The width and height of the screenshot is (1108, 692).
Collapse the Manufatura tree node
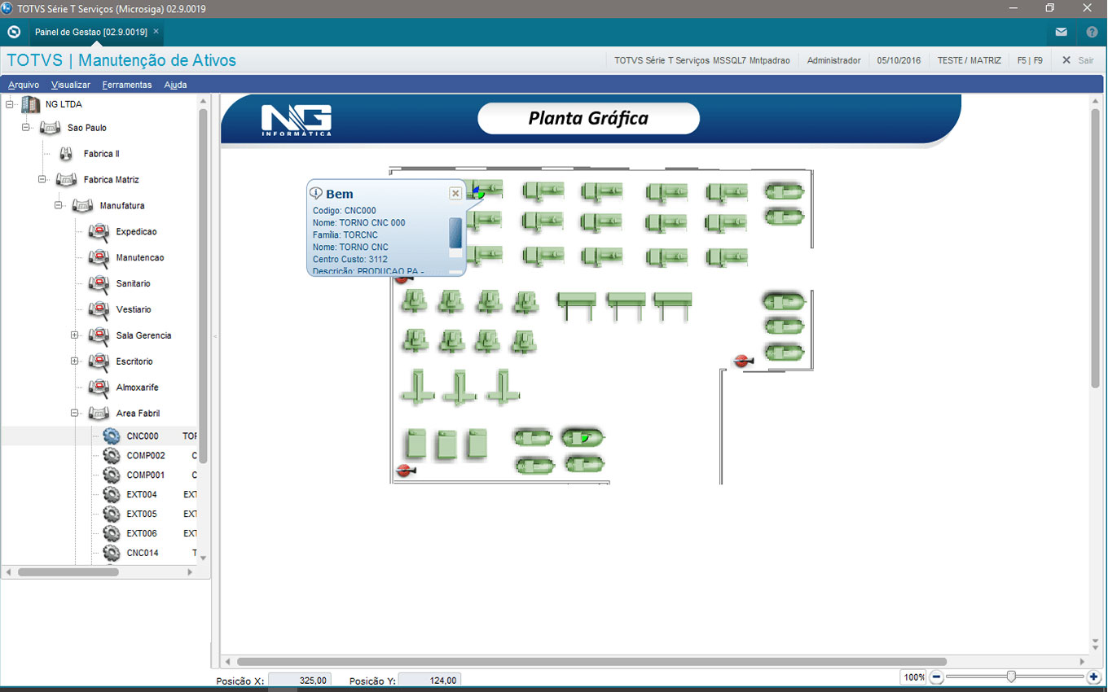coord(59,206)
